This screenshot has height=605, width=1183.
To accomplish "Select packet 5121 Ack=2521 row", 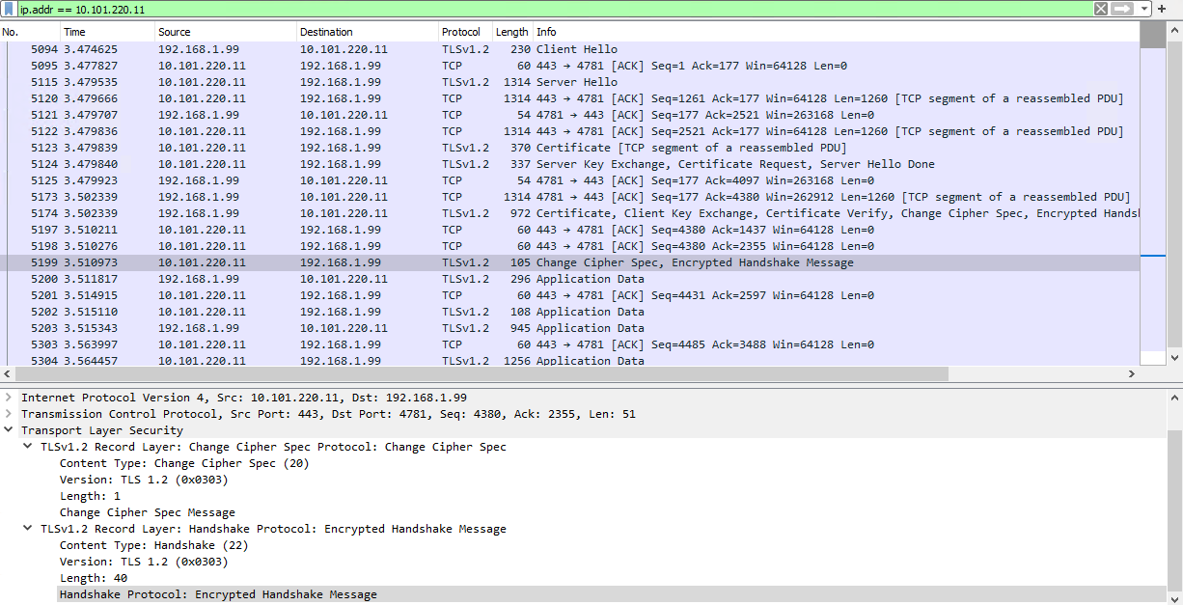I will point(569,115).
